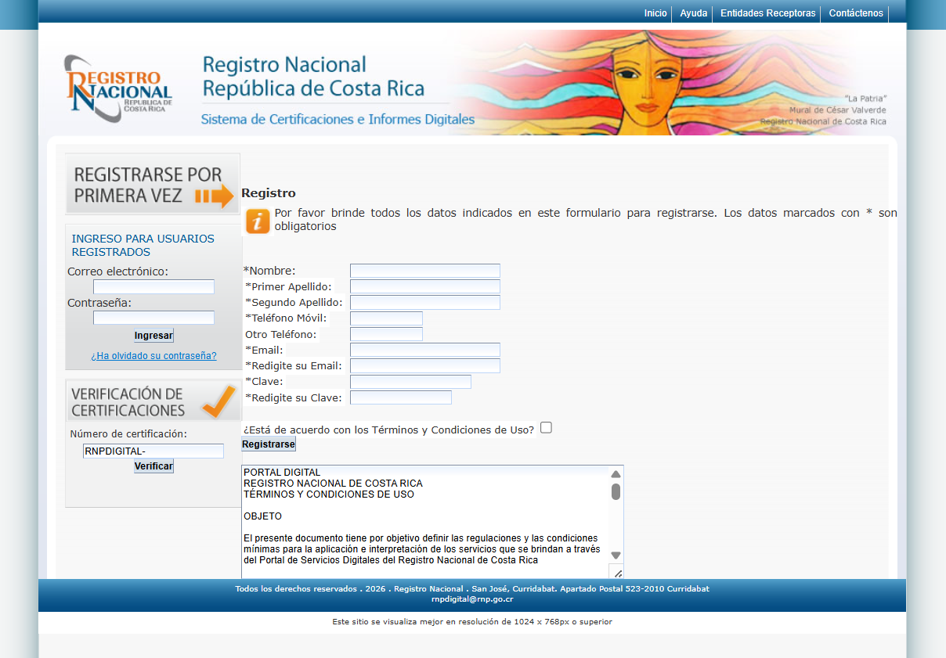Click the 'OBJETO' line in terms text
The height and width of the screenshot is (658, 946).
coord(262,516)
